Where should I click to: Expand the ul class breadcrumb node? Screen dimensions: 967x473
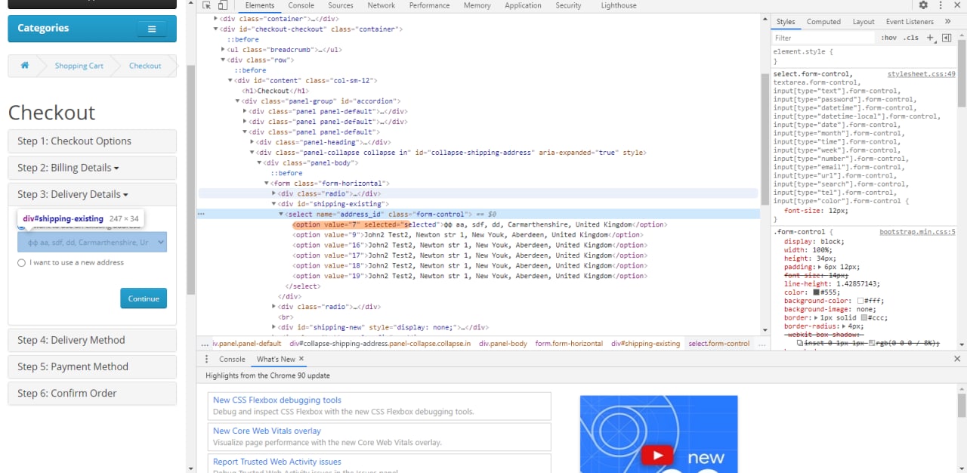(223, 50)
